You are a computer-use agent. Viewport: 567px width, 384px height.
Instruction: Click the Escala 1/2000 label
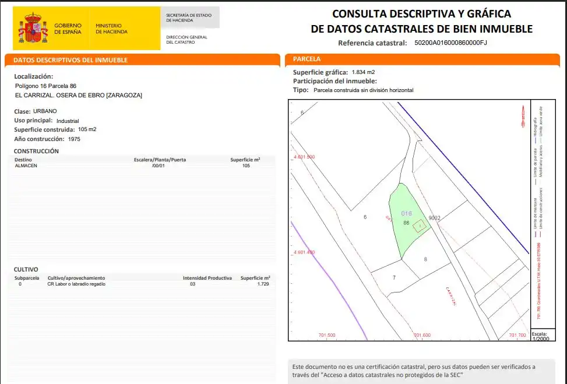[x=541, y=336]
